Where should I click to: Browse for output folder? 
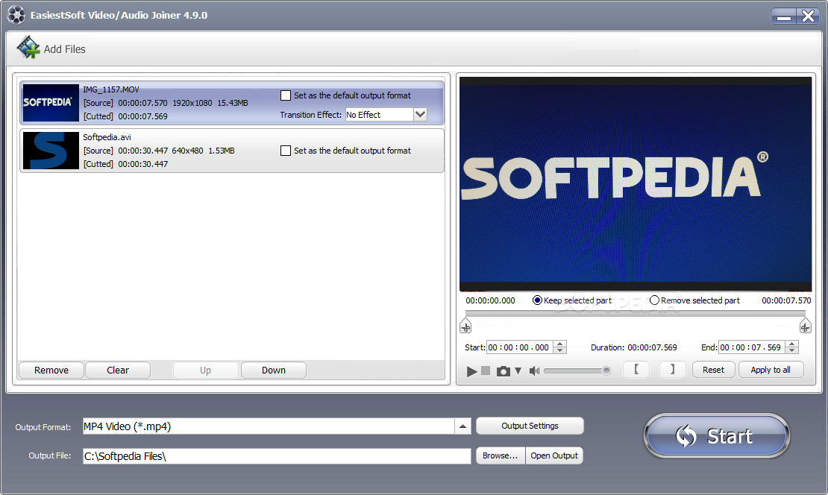(500, 455)
